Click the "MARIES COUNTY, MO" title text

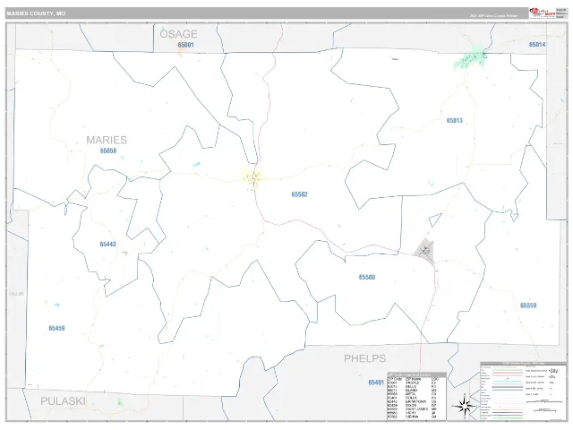tap(36, 13)
